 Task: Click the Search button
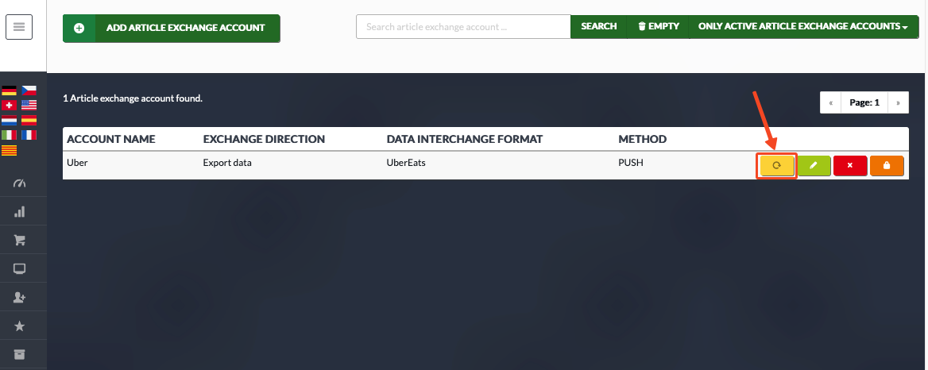pyautogui.click(x=598, y=26)
